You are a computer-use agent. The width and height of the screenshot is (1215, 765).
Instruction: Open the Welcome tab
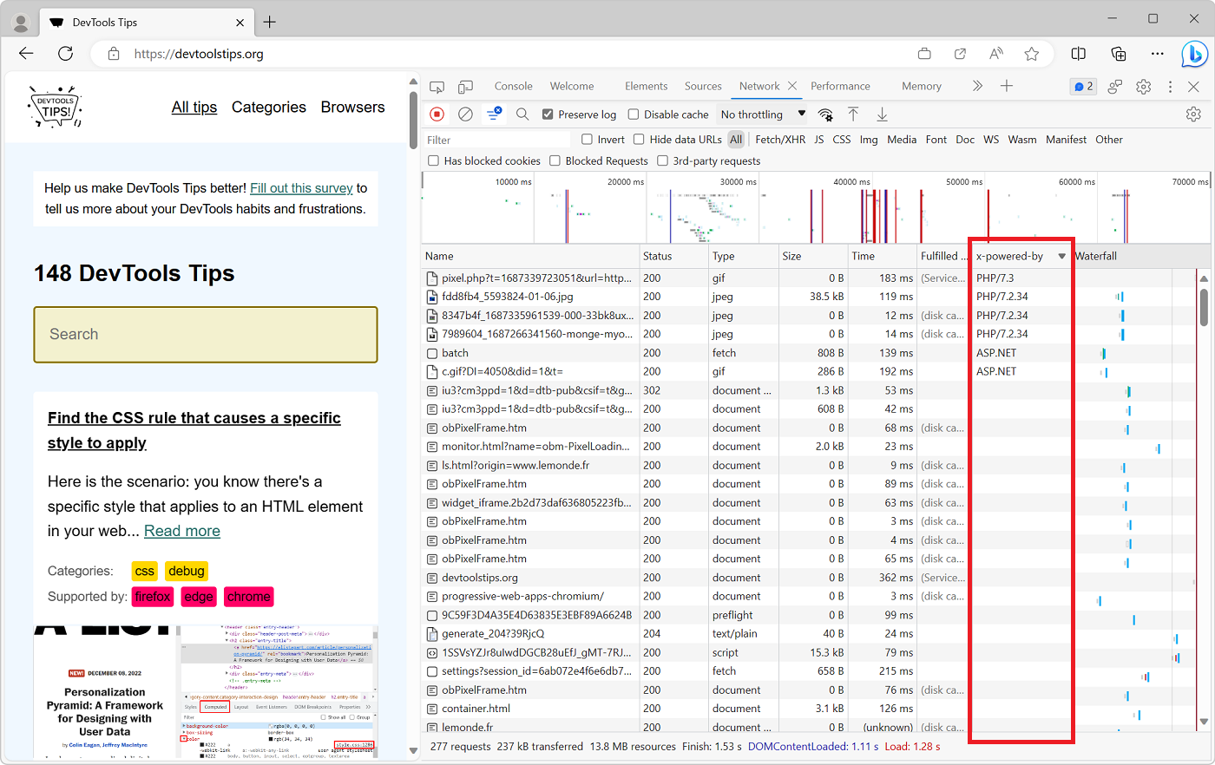point(572,87)
